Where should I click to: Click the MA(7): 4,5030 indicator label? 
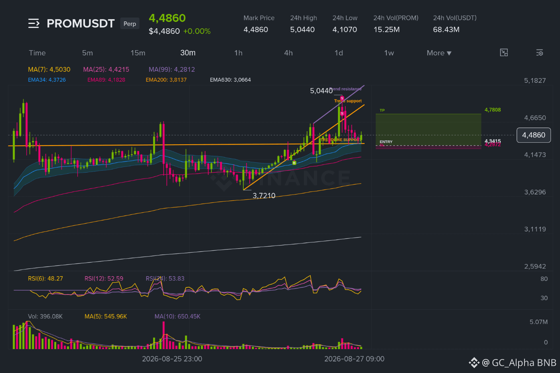(49, 69)
